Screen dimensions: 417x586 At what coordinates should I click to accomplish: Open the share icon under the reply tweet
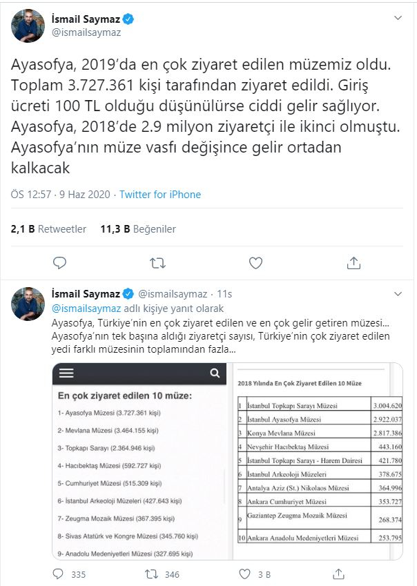(x=338, y=574)
